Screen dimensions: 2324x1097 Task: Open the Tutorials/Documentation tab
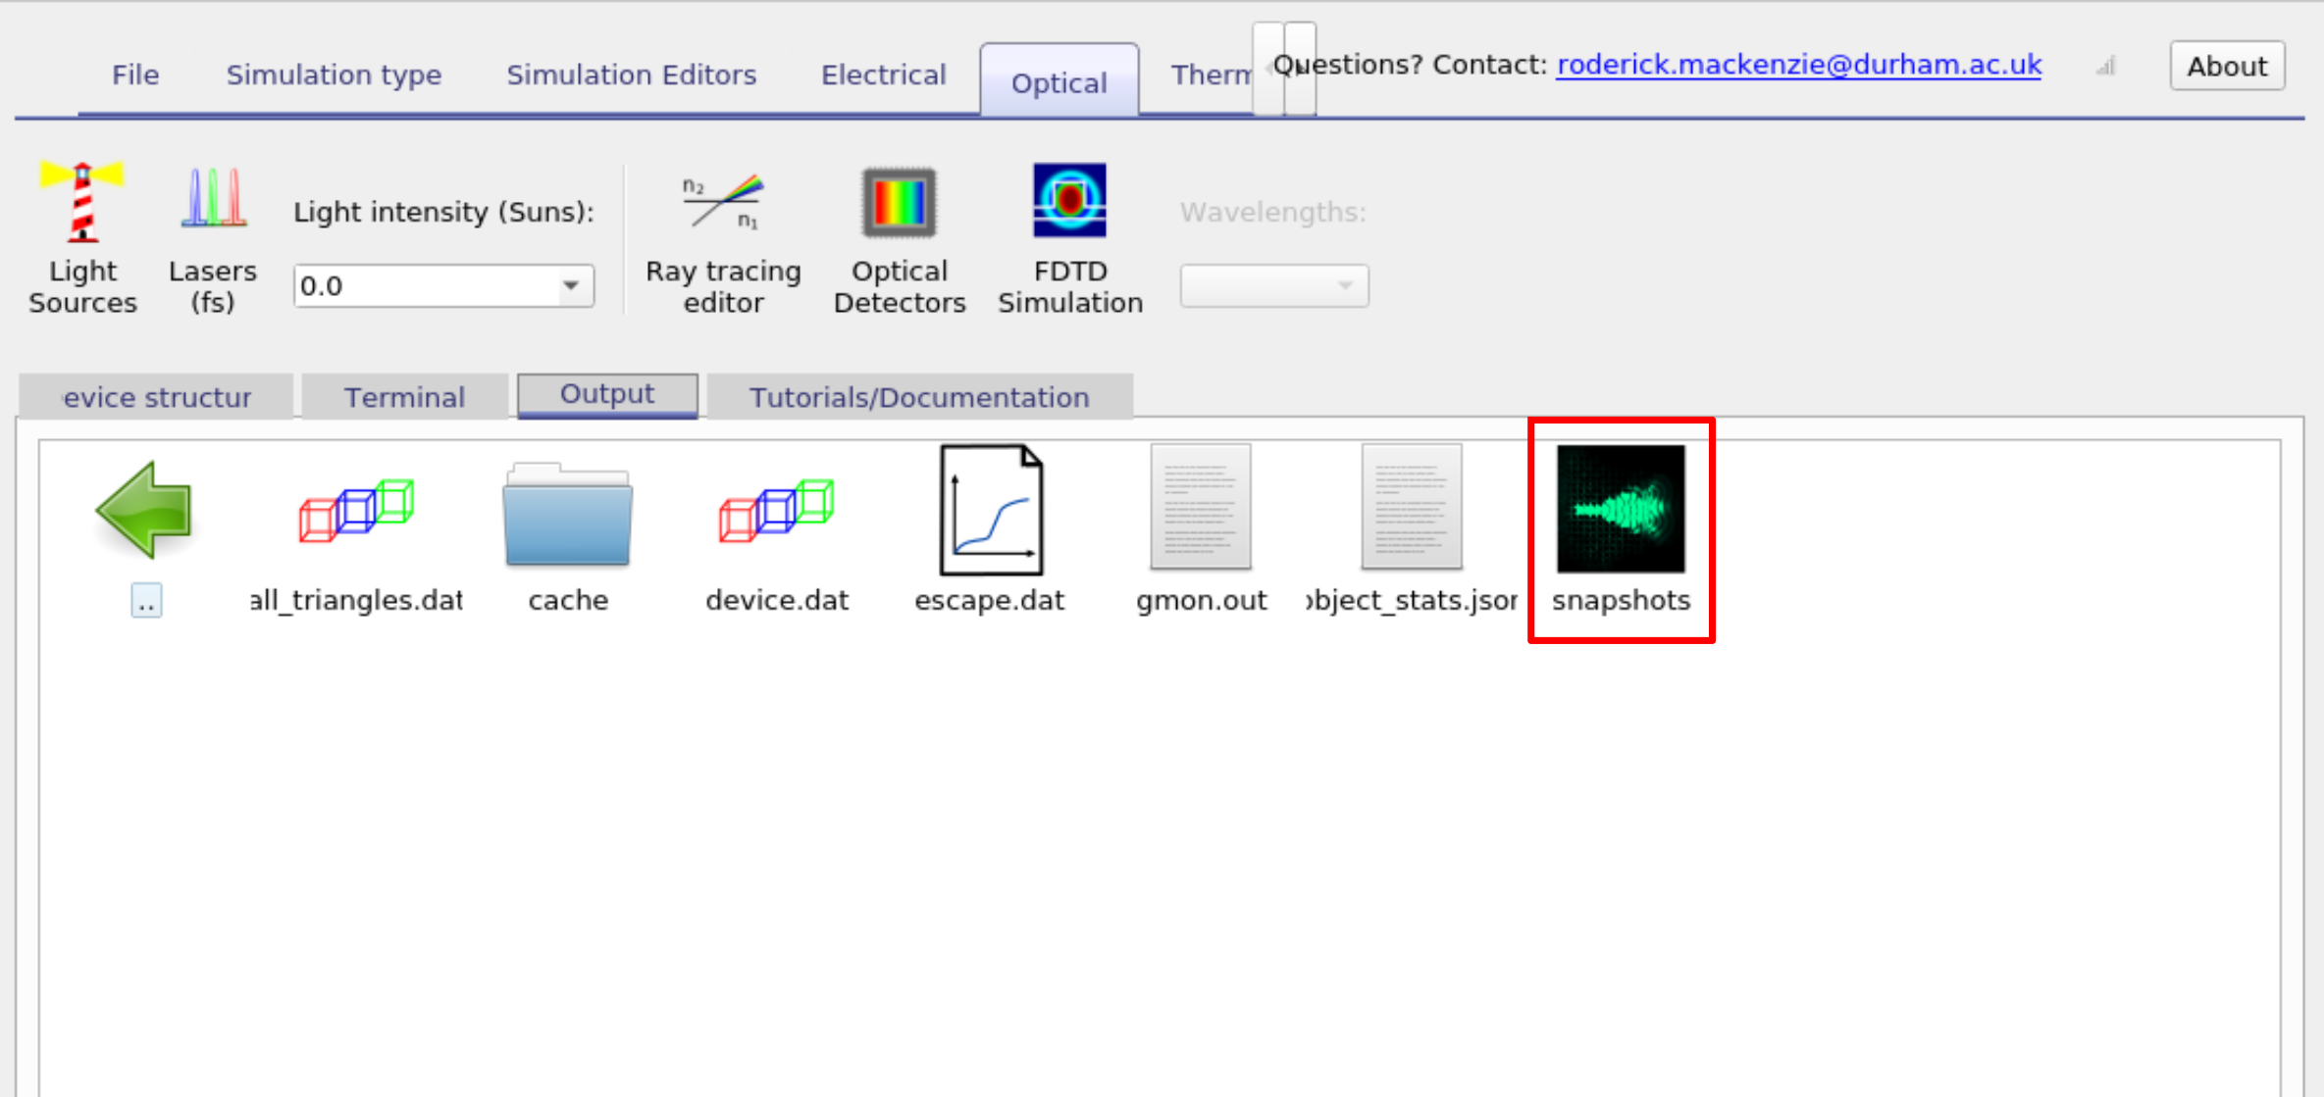pyautogui.click(x=918, y=396)
